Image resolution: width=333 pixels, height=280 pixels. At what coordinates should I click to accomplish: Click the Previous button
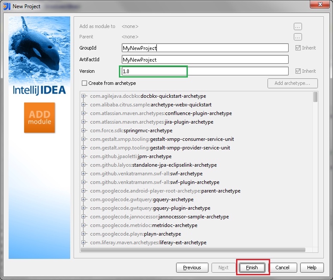tap(192, 268)
